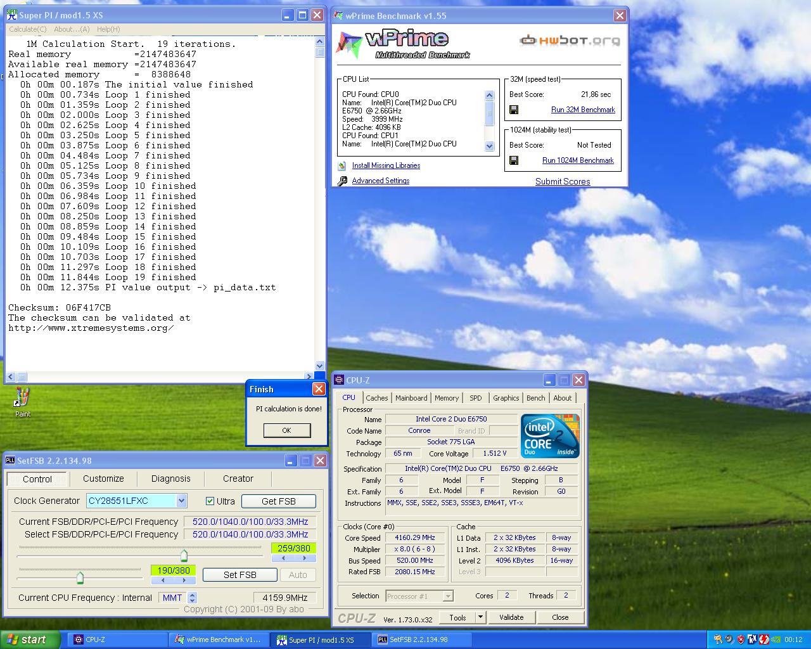Click the hwbot.org logo in wPrime

(570, 41)
